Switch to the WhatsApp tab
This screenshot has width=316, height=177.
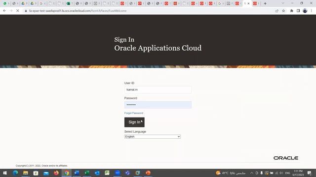[5, 3]
